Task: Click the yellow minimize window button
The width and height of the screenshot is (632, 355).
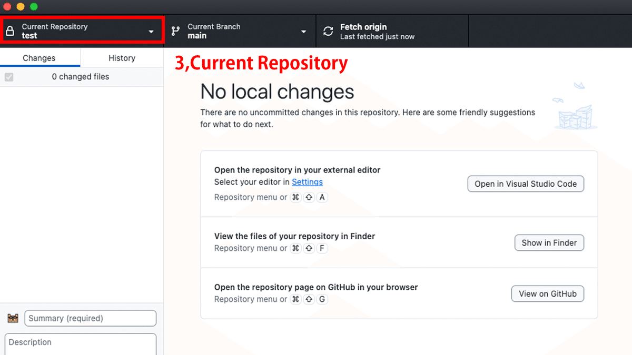Action: click(21, 6)
